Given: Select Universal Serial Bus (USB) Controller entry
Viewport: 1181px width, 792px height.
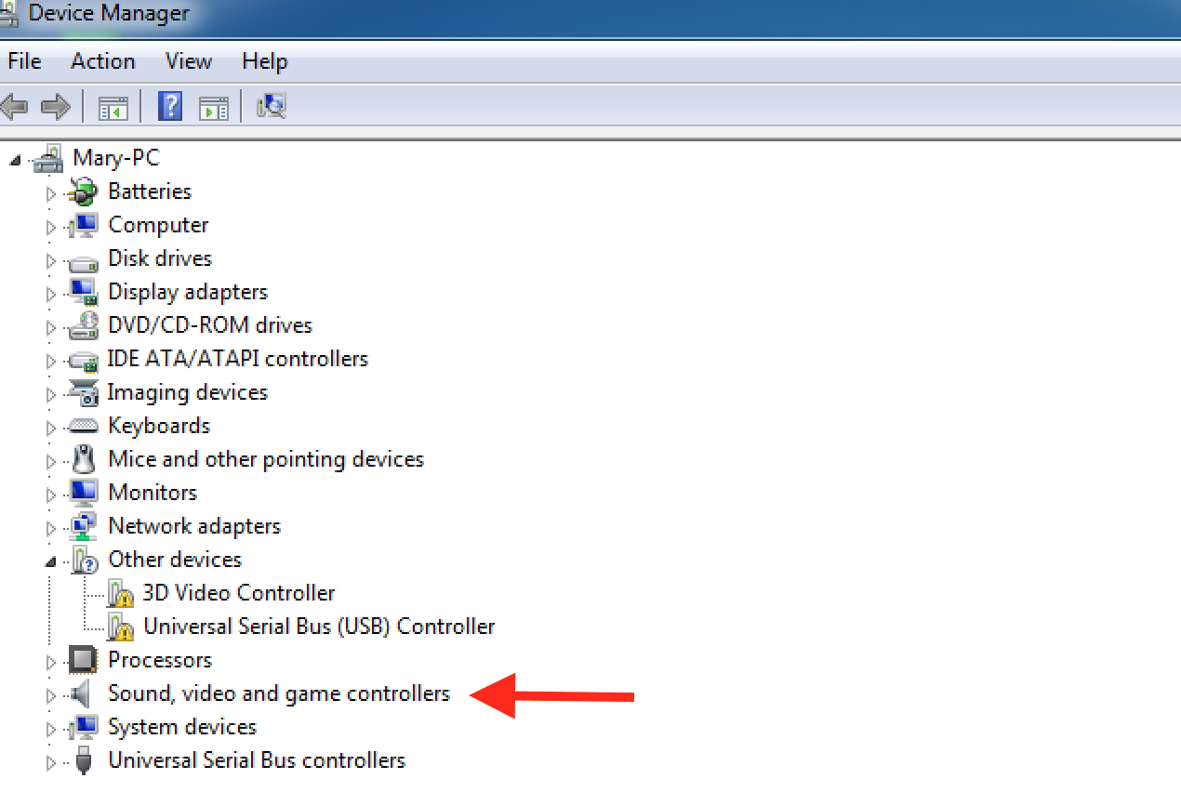Looking at the screenshot, I should [x=319, y=627].
